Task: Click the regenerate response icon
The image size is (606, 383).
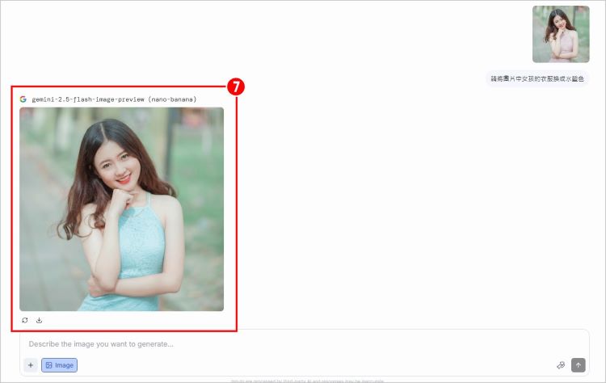Action: coord(25,320)
